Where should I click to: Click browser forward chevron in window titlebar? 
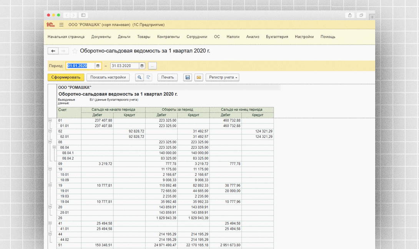pyautogui.click(x=73, y=15)
